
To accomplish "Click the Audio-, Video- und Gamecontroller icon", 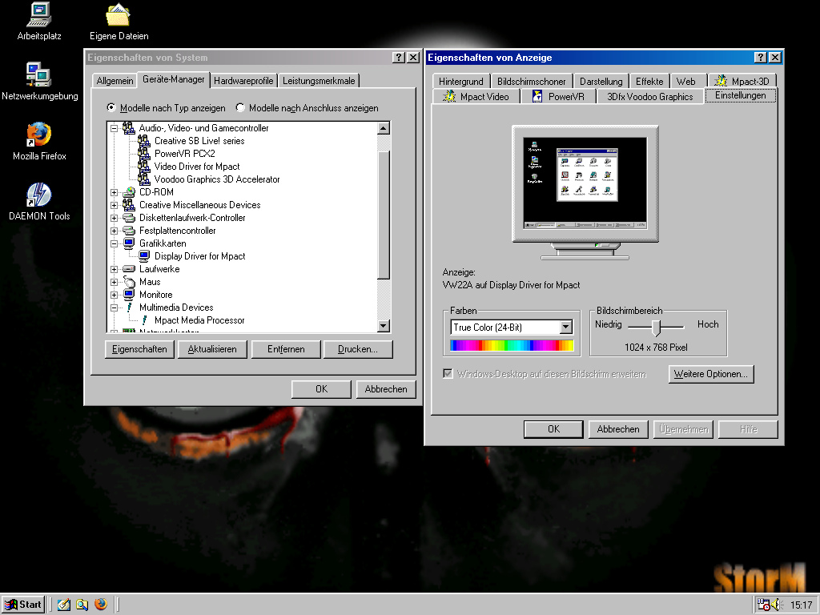I will pyautogui.click(x=129, y=127).
